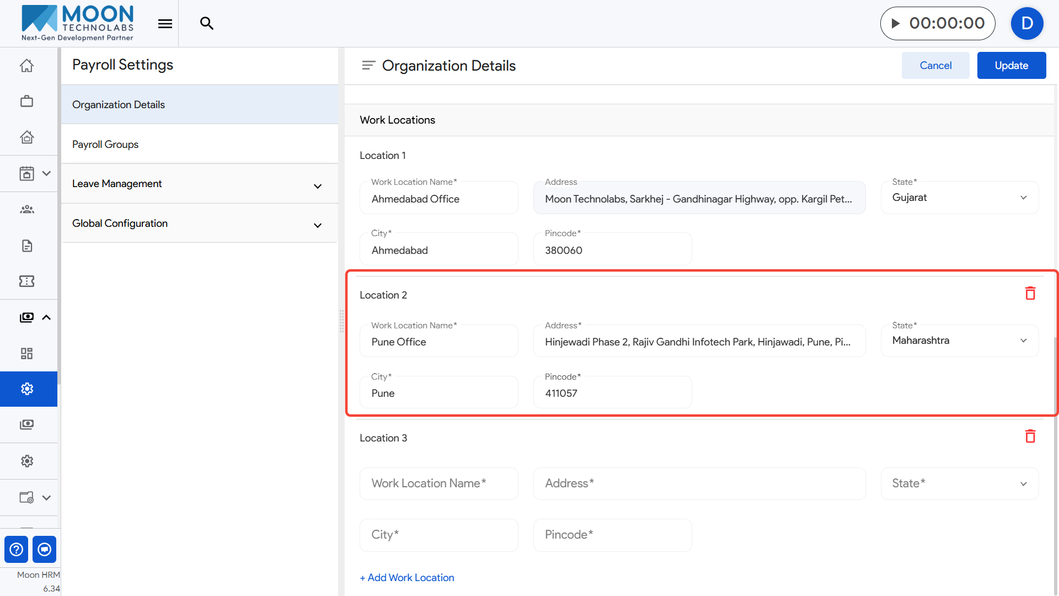Expand the Global Configuration section
Viewport: 1059px width, 596px height.
[x=200, y=223]
